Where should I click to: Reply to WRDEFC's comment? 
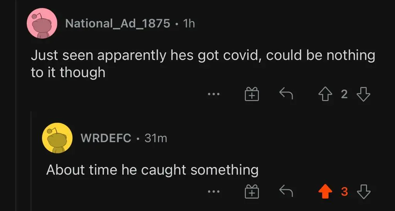[x=286, y=191]
